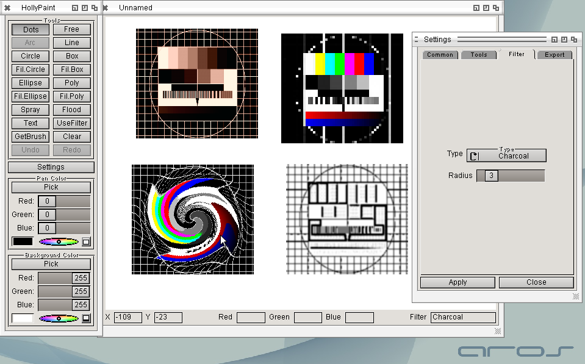Activate the Flood fill tool

(71, 110)
